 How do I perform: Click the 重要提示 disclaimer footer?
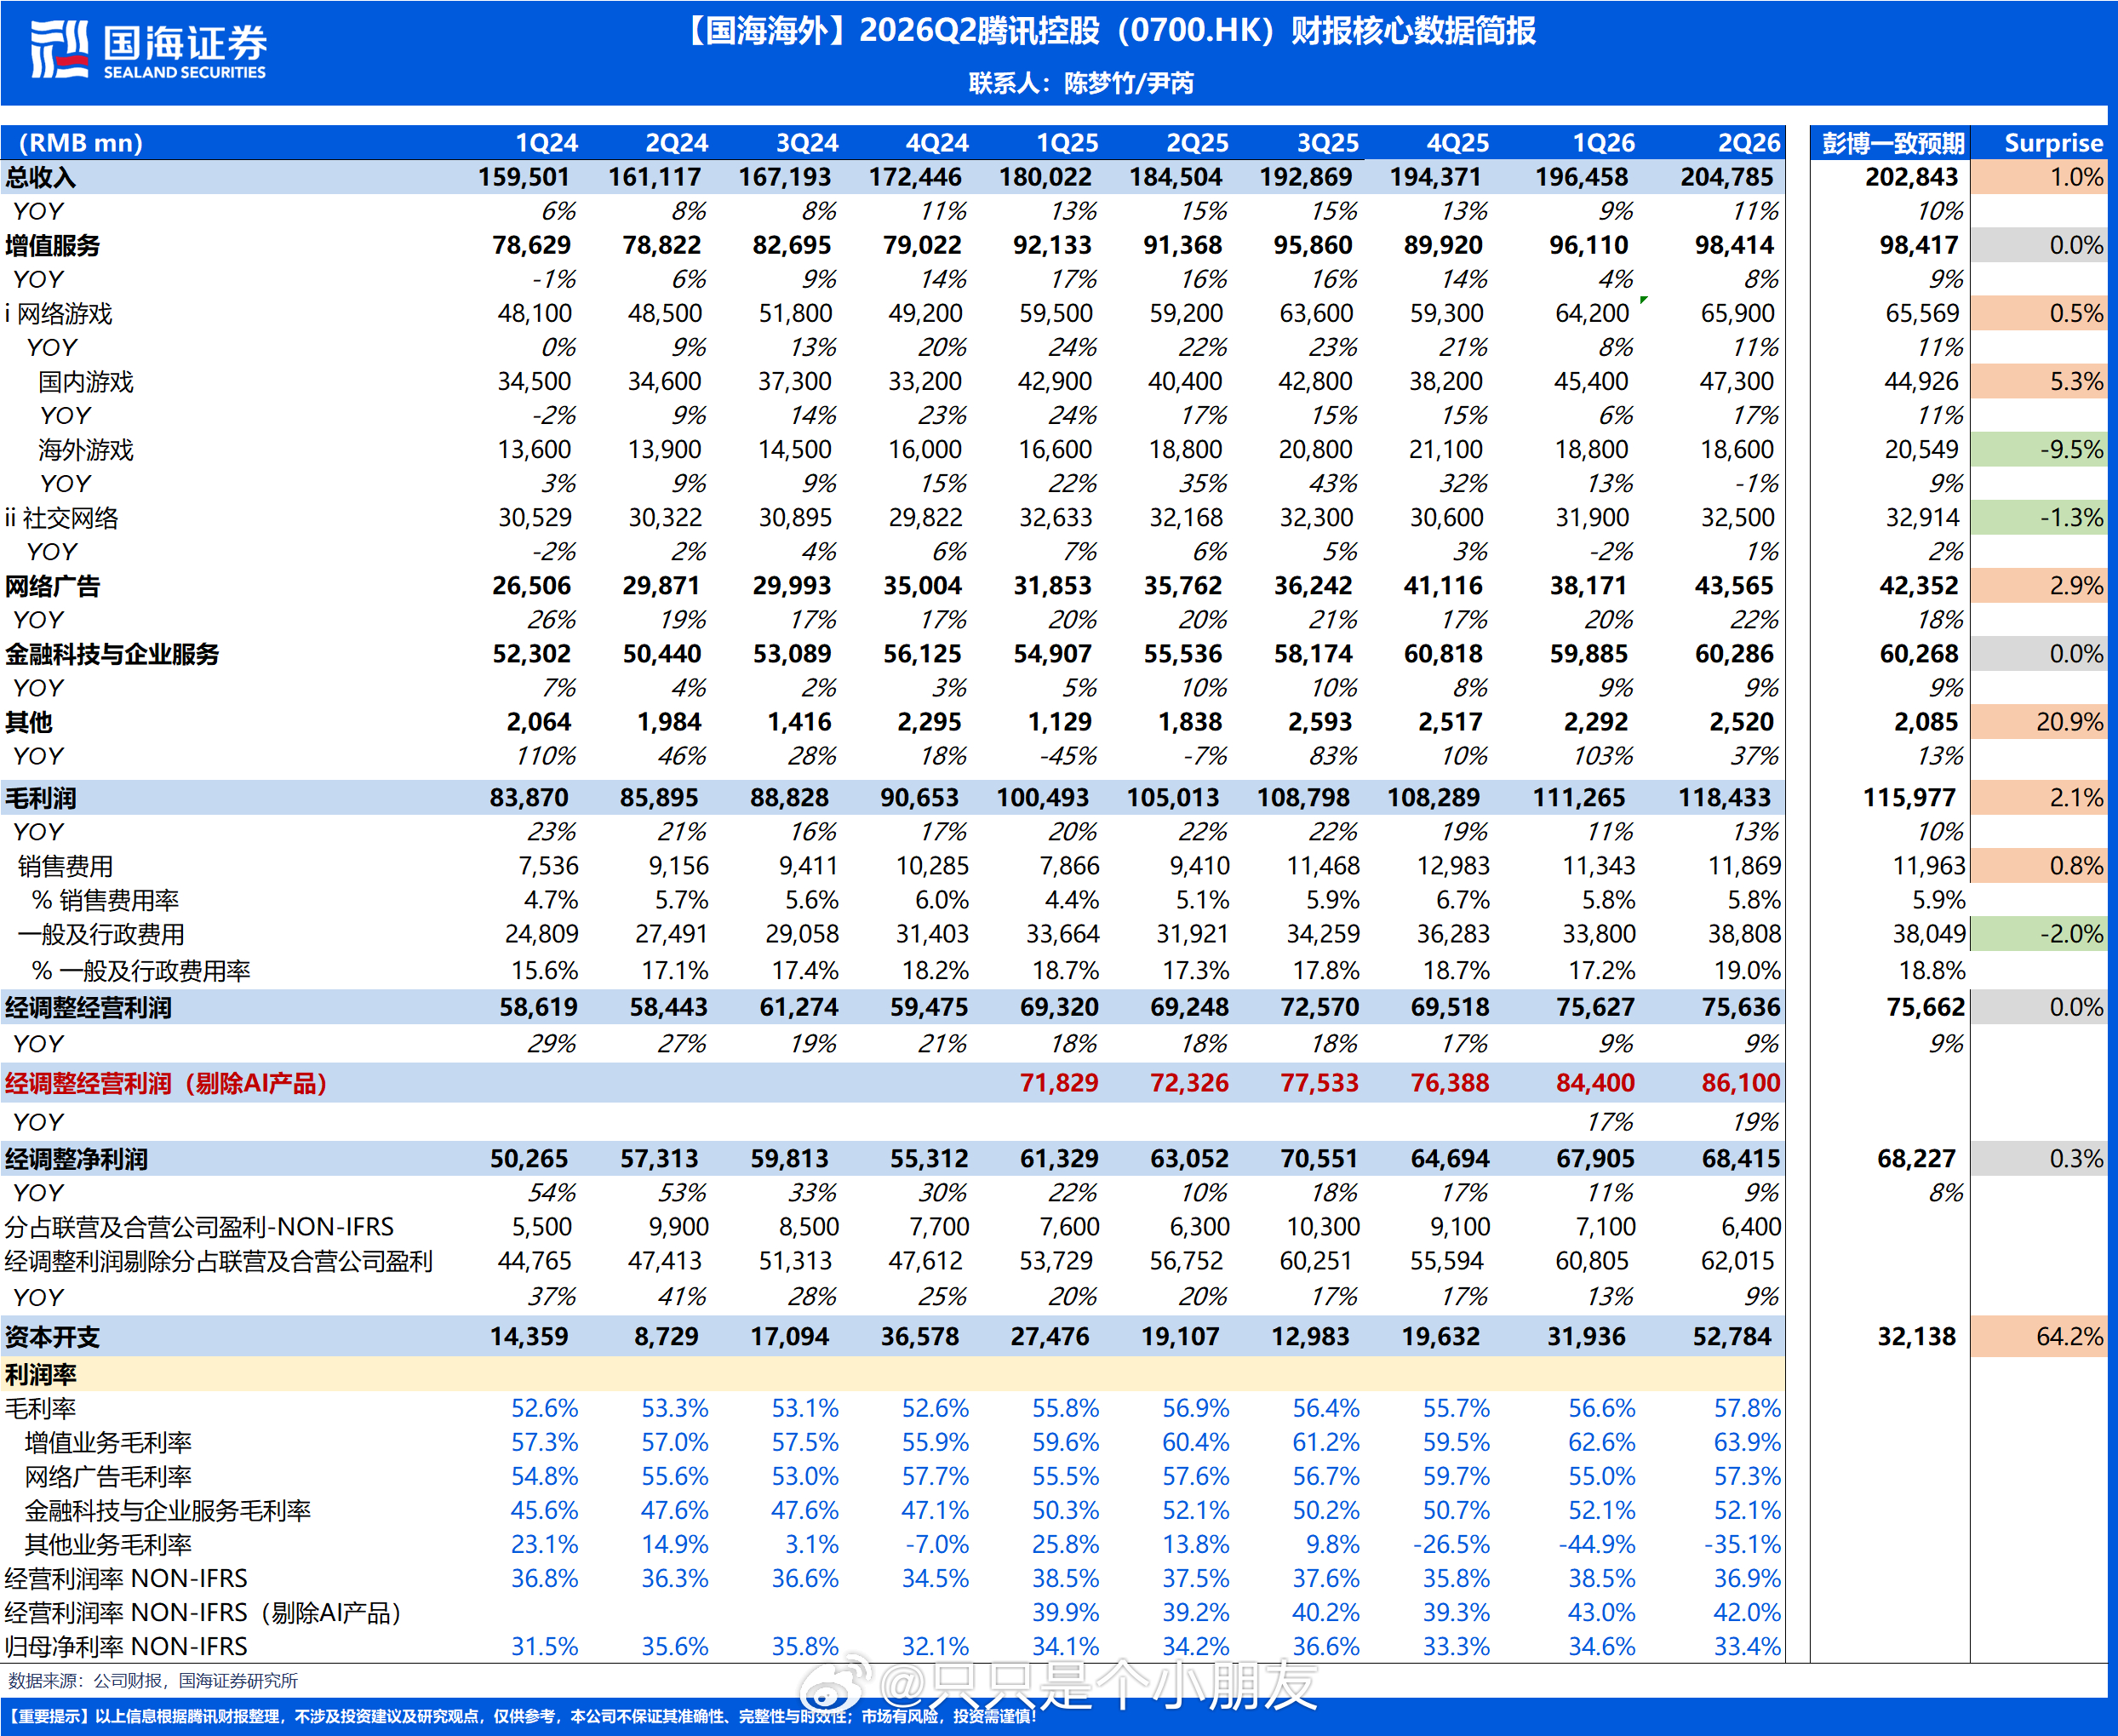522,1716
